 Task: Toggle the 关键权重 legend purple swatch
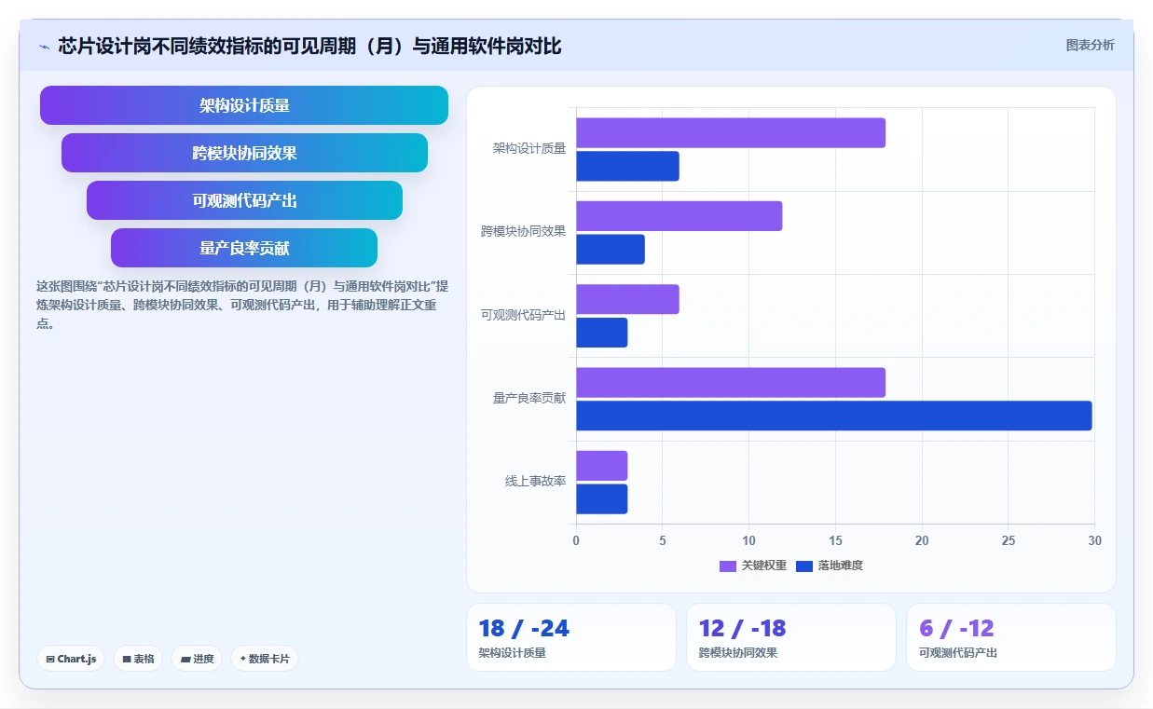click(728, 566)
